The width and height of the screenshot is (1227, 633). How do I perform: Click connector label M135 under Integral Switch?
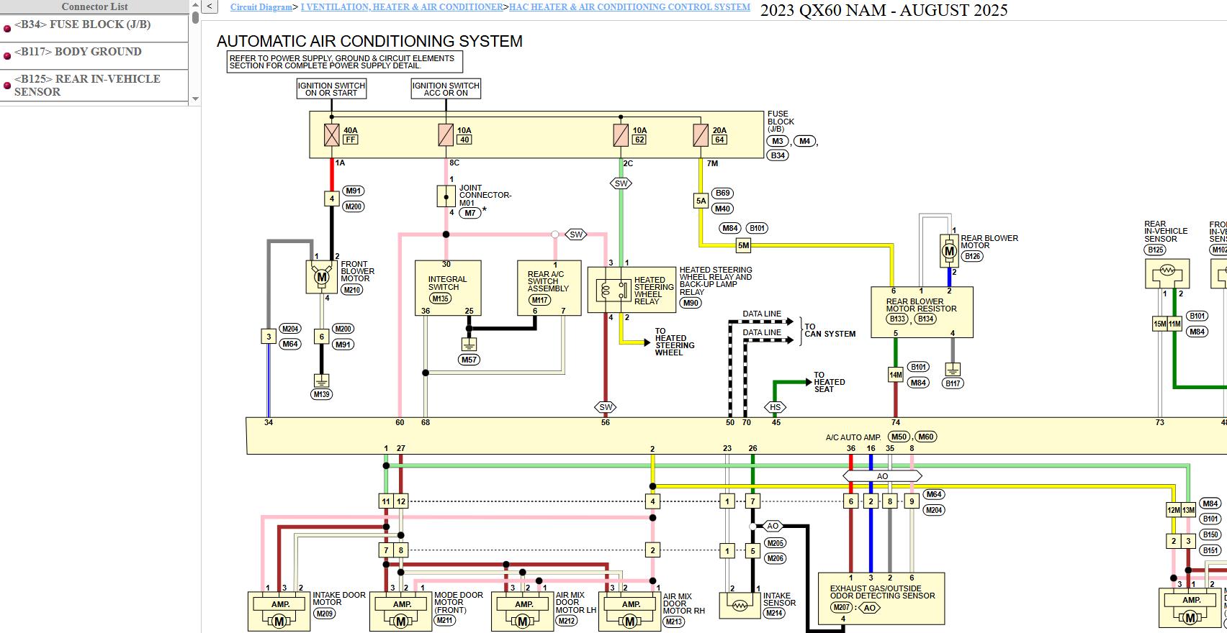(x=439, y=299)
